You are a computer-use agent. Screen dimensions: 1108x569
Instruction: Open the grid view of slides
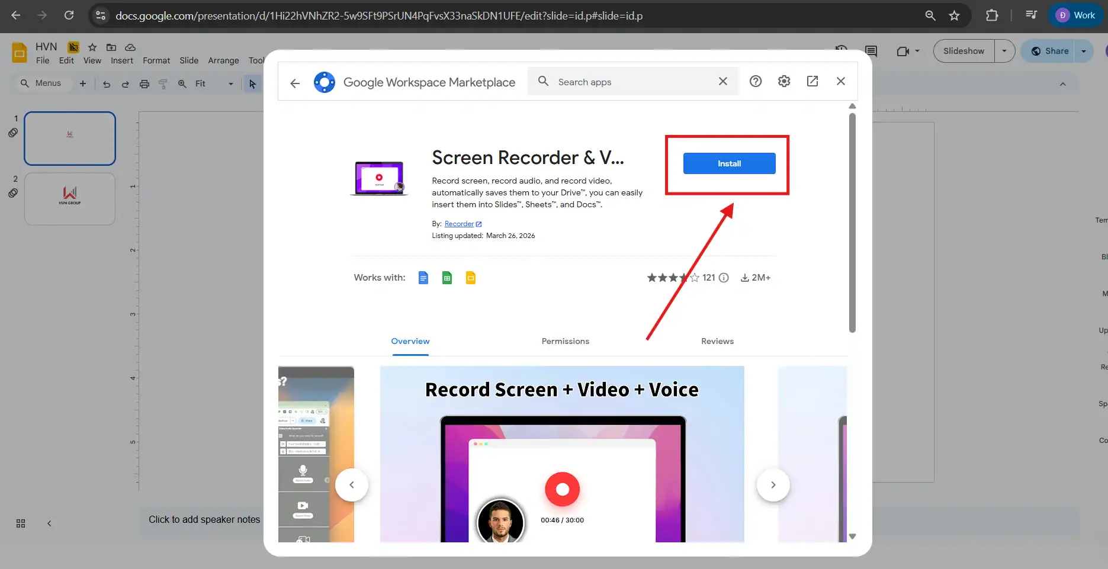(x=21, y=523)
